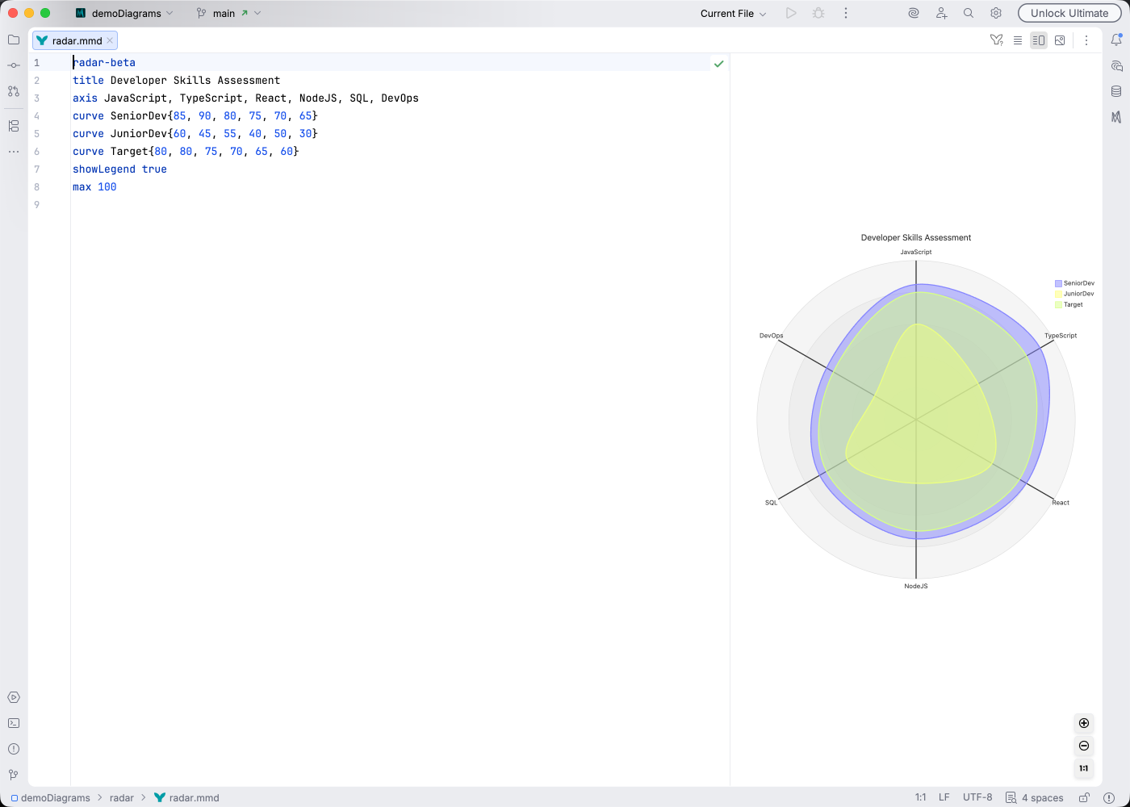1130x807 pixels.
Task: Reset diagram zoom with the 1:1 control
Action: click(1084, 768)
